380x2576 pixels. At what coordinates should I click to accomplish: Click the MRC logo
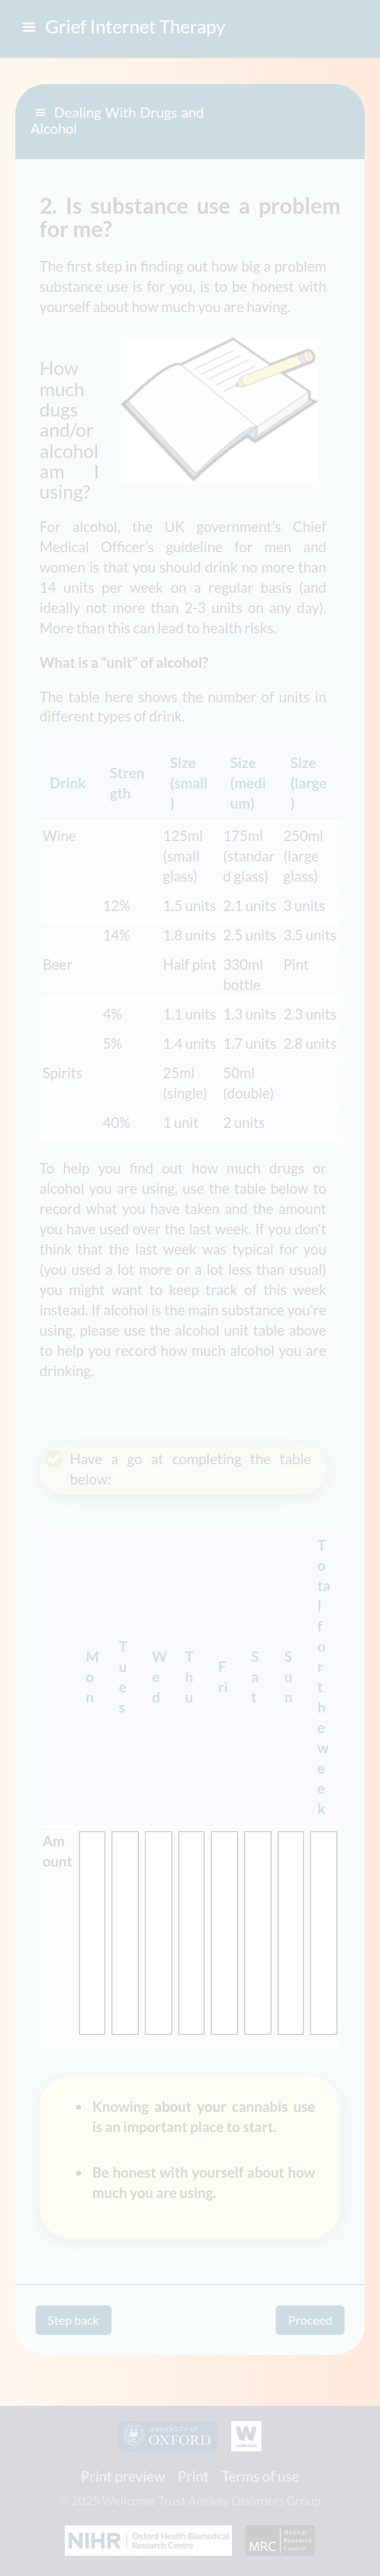(x=280, y=2540)
